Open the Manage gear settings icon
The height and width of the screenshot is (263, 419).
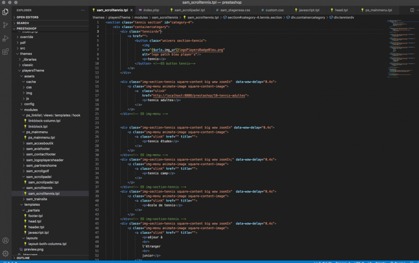tap(5, 253)
